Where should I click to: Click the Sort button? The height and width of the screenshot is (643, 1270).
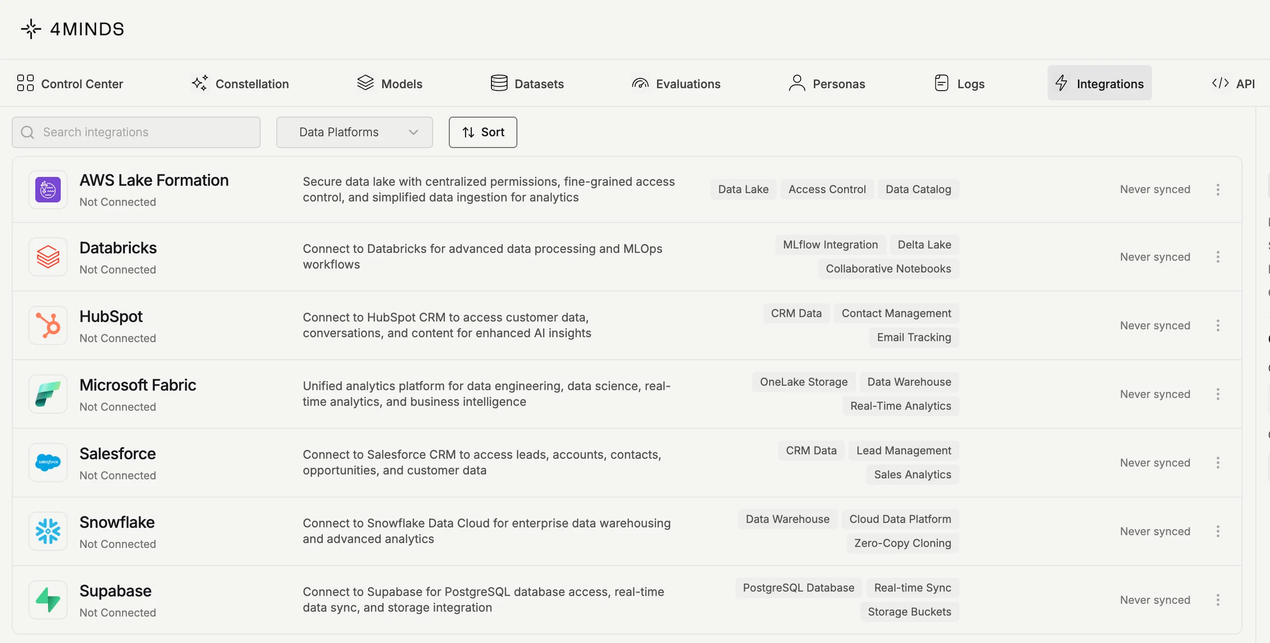tap(483, 132)
